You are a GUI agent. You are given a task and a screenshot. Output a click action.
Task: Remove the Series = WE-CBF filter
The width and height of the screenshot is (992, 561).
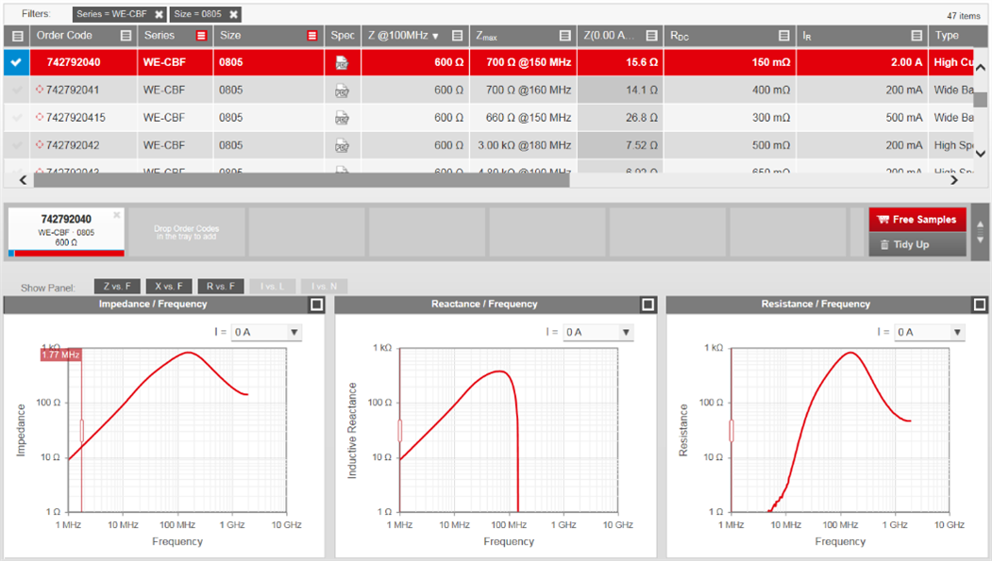point(160,14)
